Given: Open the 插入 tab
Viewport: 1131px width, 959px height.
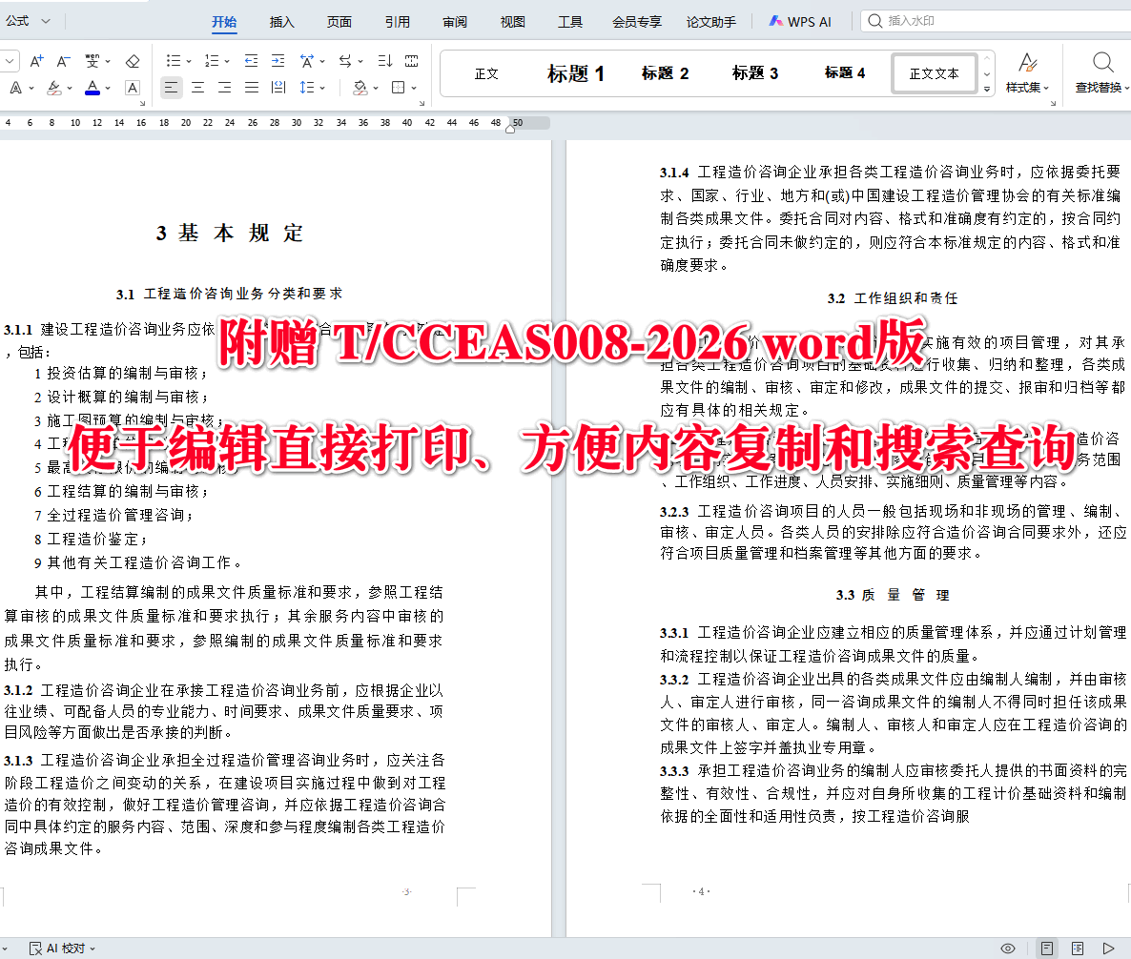Looking at the screenshot, I should point(282,22).
